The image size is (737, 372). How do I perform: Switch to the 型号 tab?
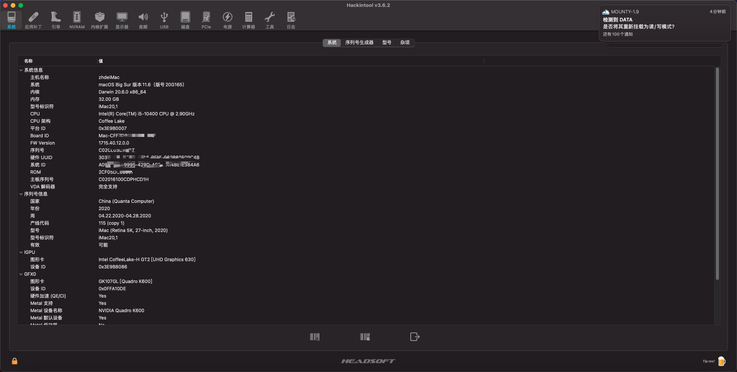387,43
